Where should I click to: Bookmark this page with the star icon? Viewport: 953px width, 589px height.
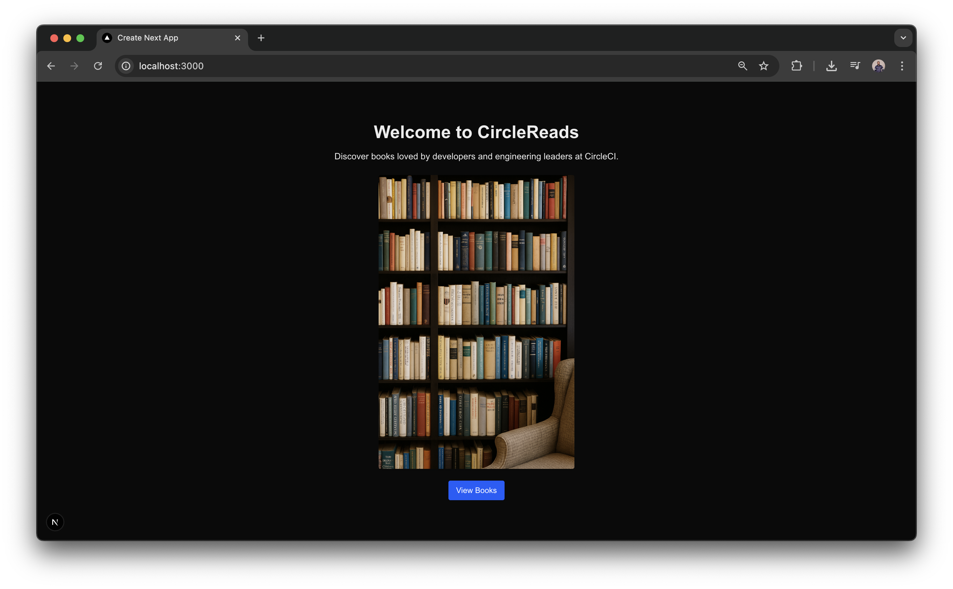764,66
